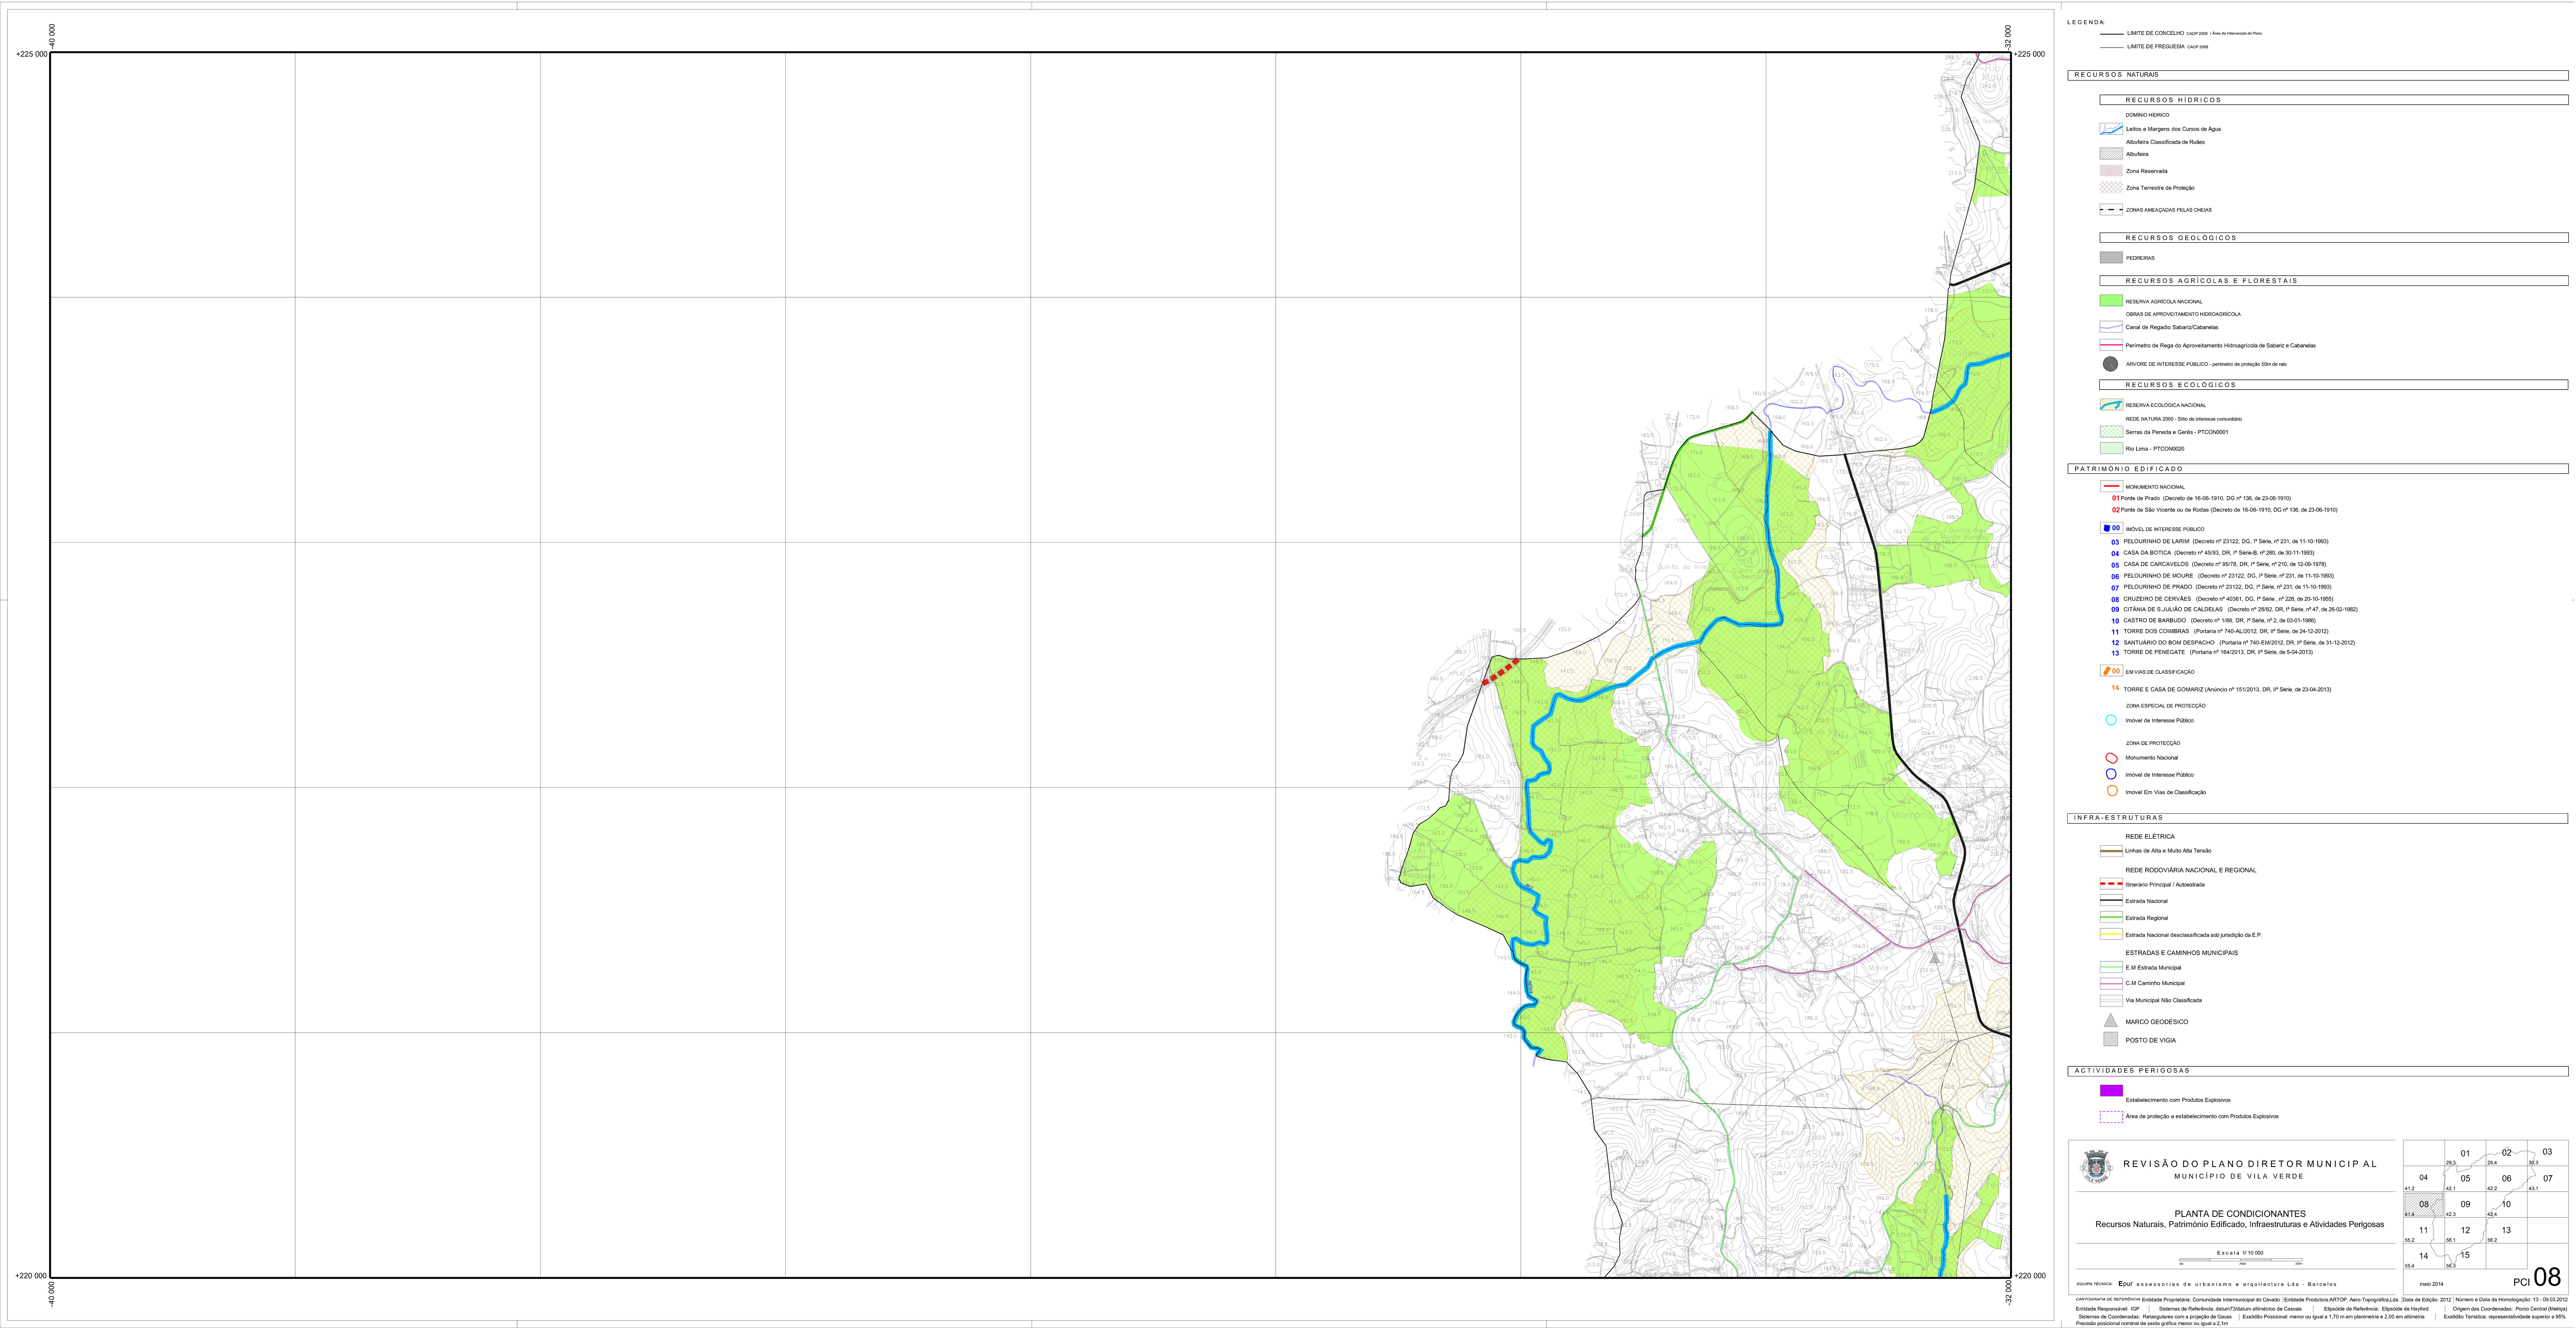Image resolution: width=2576 pixels, height=1328 pixels.
Task: Click the Zonas Ameaçadas pelas Cheias dashed symbol
Action: click(2111, 210)
